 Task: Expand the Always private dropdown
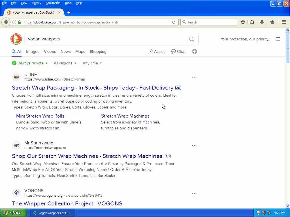(x=30, y=63)
